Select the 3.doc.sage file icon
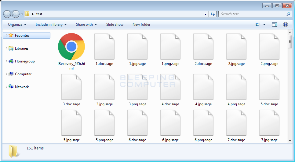This screenshot has width=295, height=162. point(71,87)
